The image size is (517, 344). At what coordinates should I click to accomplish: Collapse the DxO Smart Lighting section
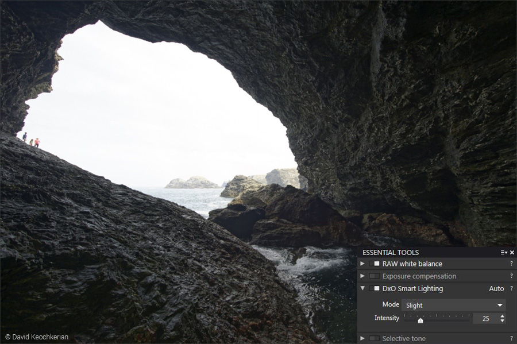[362, 288]
